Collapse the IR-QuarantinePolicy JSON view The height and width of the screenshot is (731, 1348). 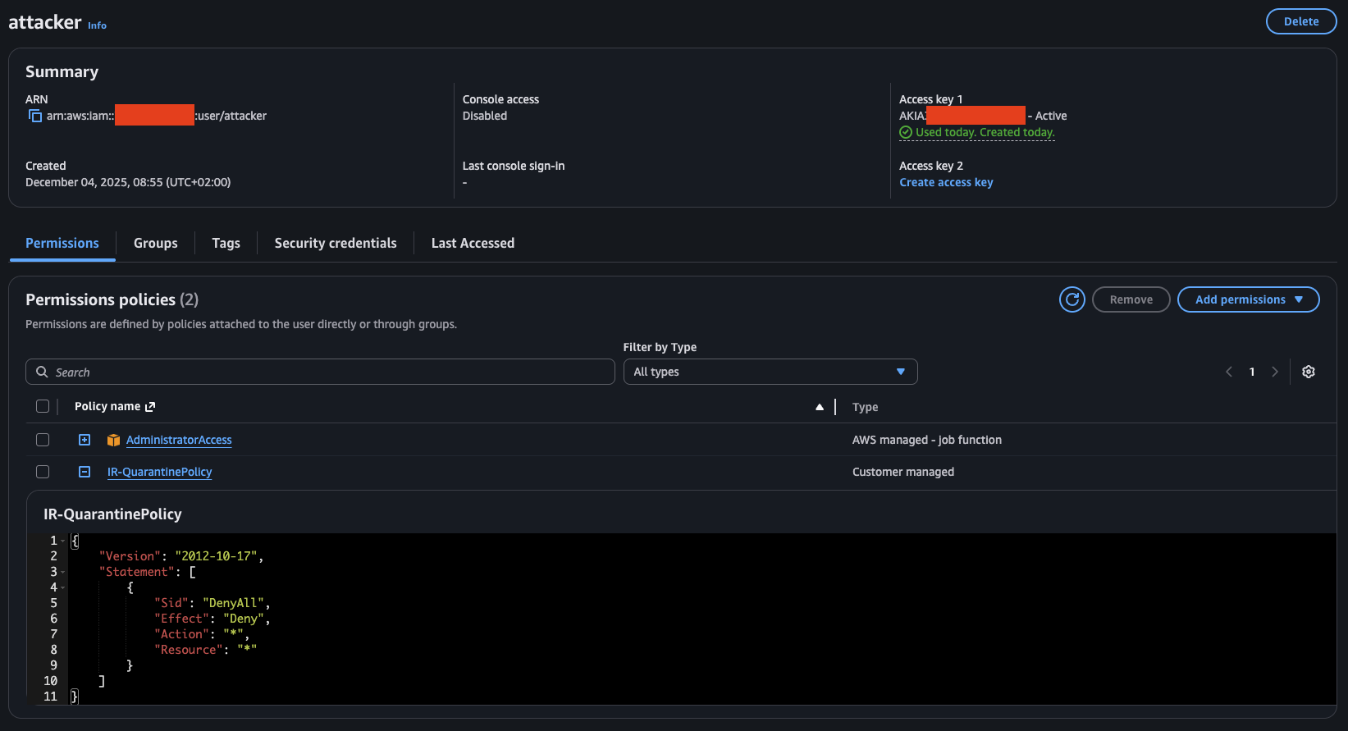tap(85, 472)
